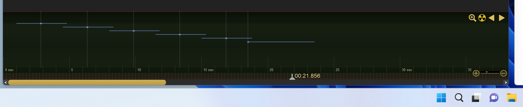Select the sixth keyframe point near 18.5 seconds
Screen dimensions: 523x107
click(248, 42)
